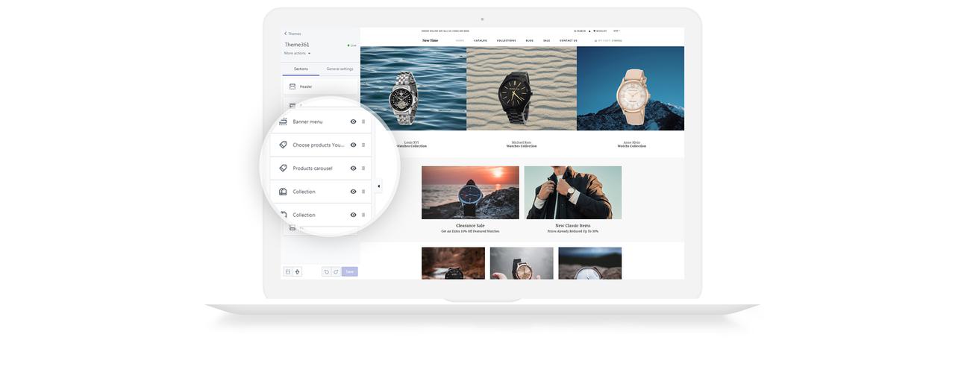This screenshot has height=378, width=970.
Task: Click the Choose products tag icon
Action: coord(283,145)
